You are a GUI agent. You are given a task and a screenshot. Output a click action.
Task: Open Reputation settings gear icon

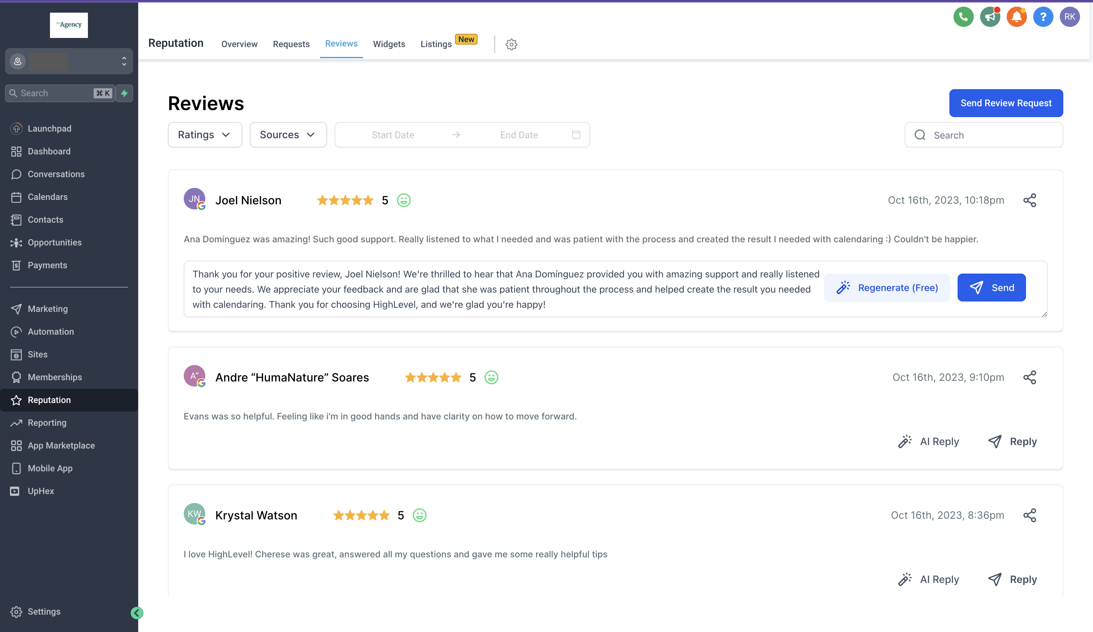511,44
